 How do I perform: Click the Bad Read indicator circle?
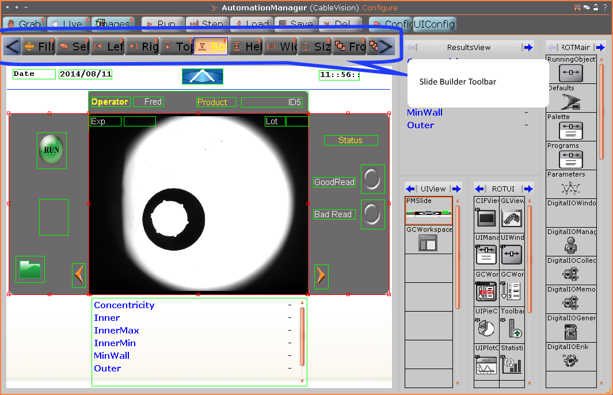(x=372, y=214)
